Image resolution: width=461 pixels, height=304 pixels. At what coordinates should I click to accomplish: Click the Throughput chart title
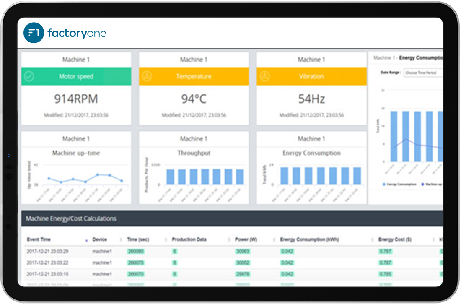194,153
